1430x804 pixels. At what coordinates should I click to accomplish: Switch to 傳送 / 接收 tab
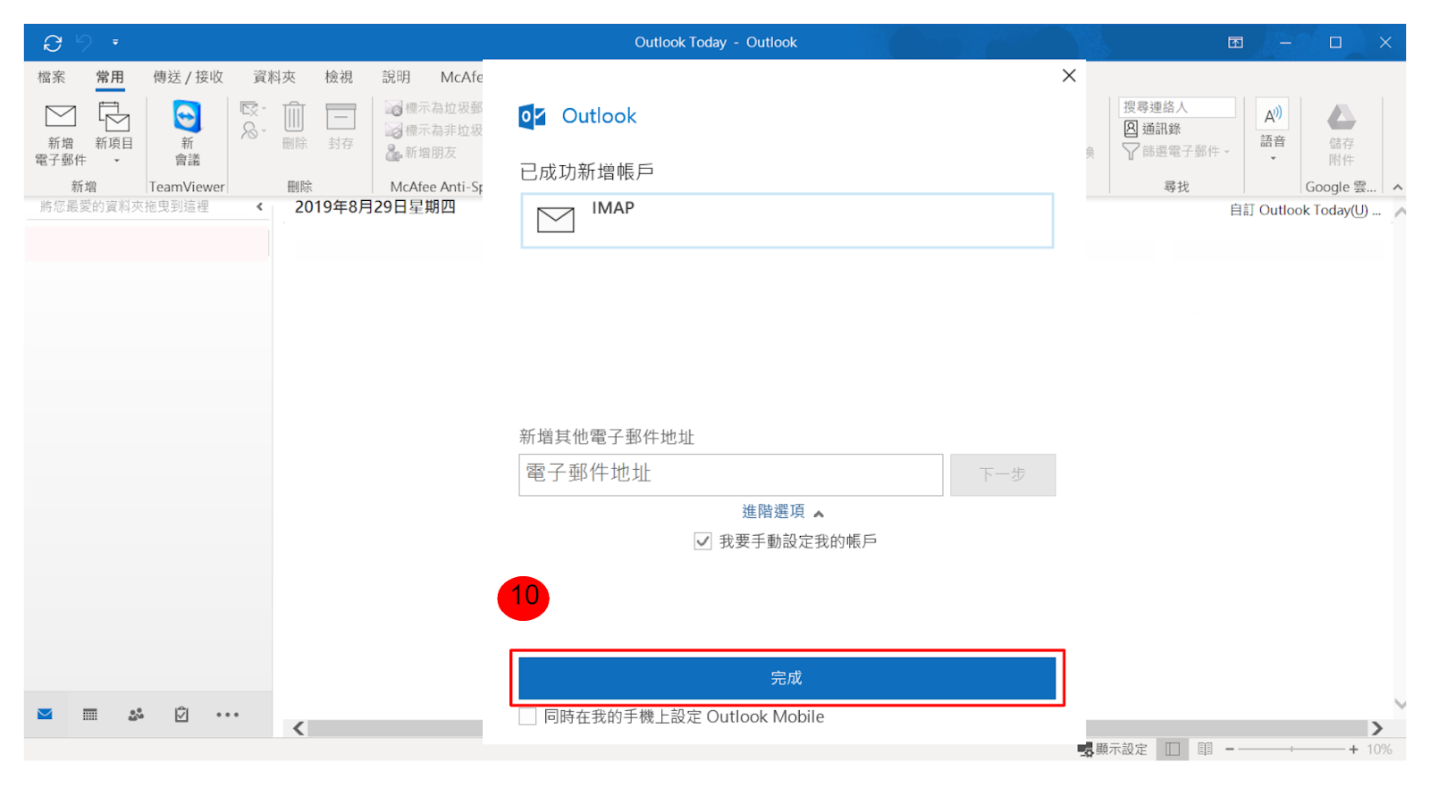click(188, 77)
